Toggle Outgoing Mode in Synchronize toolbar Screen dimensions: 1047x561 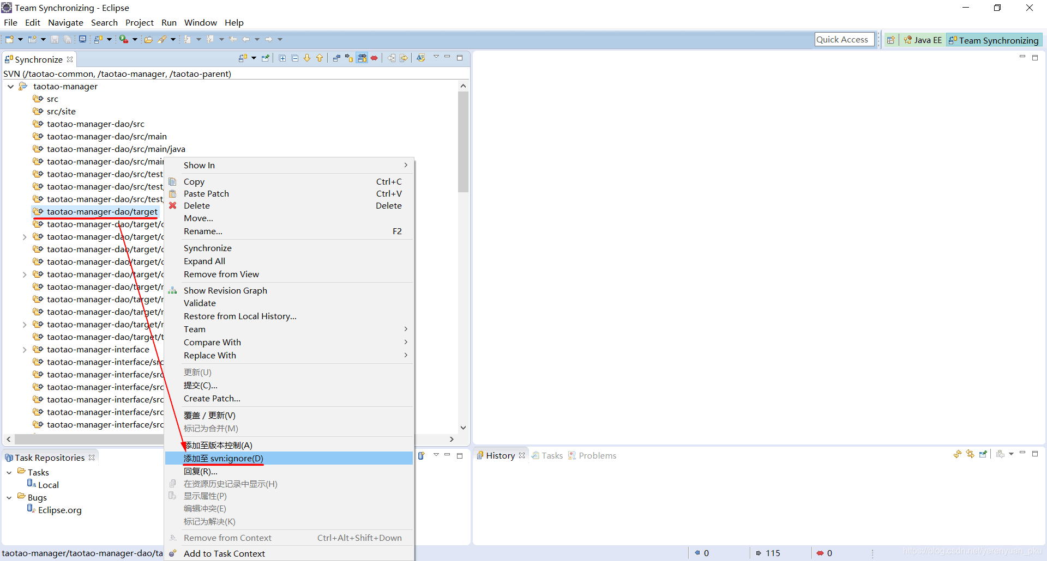pos(349,58)
